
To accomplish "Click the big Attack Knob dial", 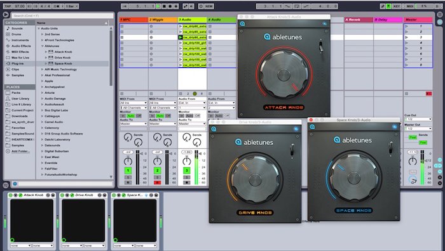I will point(284,75).
